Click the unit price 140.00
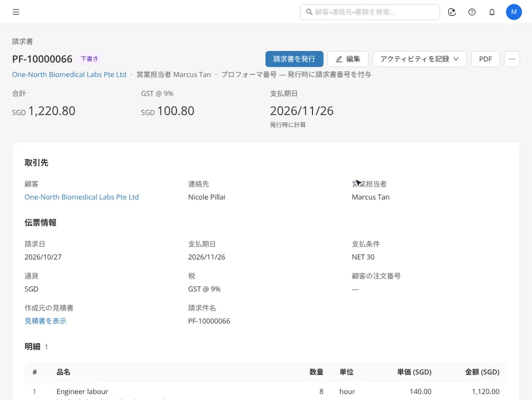 click(x=421, y=392)
